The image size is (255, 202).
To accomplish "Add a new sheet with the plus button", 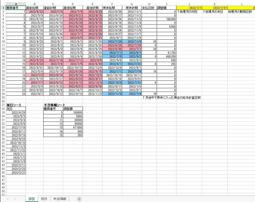I will click(x=79, y=199).
